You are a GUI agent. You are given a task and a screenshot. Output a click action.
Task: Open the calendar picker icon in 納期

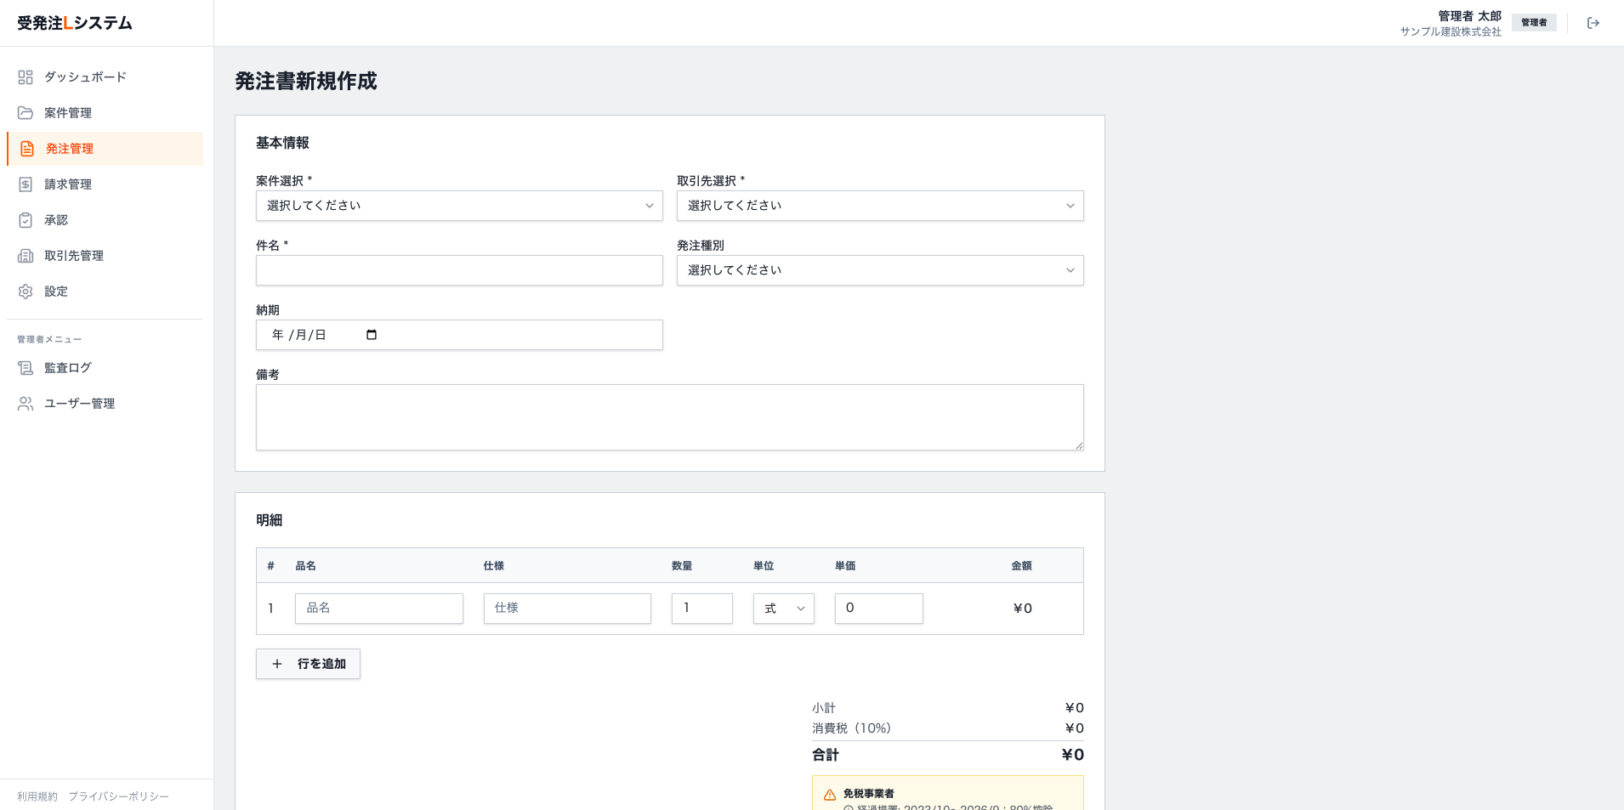pyautogui.click(x=372, y=335)
